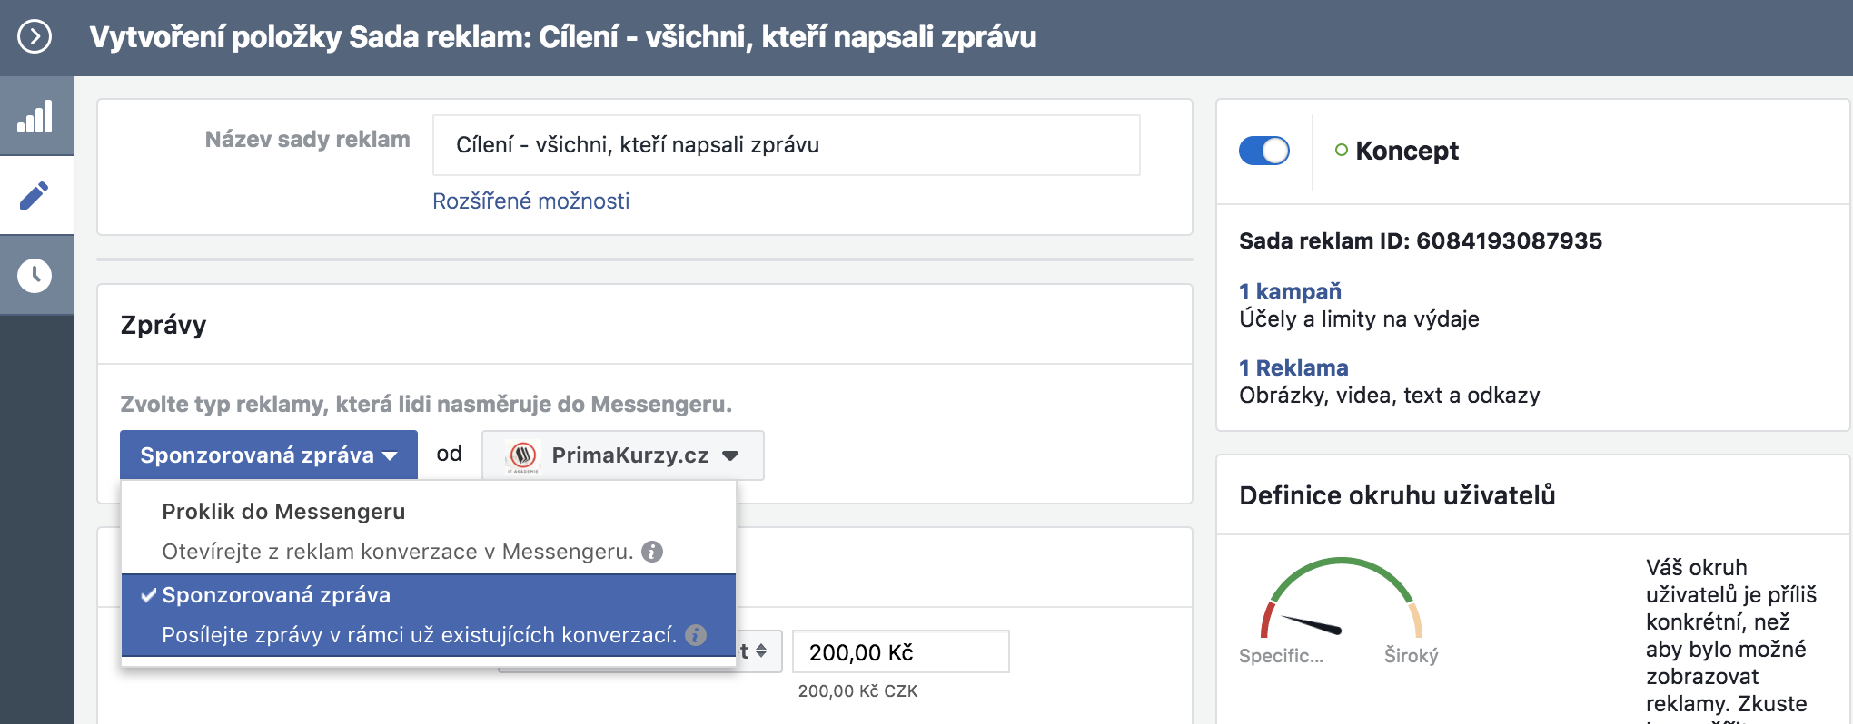The width and height of the screenshot is (1853, 724).
Task: Click the 200,00 Kč budget input field
Action: tap(899, 652)
